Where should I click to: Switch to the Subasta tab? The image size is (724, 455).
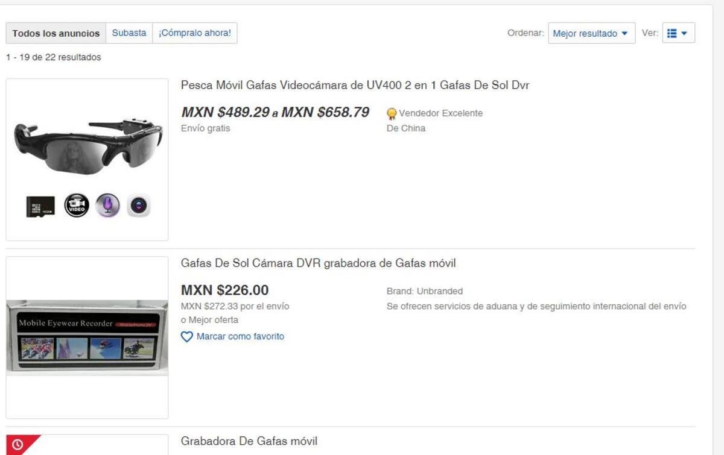[x=129, y=33]
